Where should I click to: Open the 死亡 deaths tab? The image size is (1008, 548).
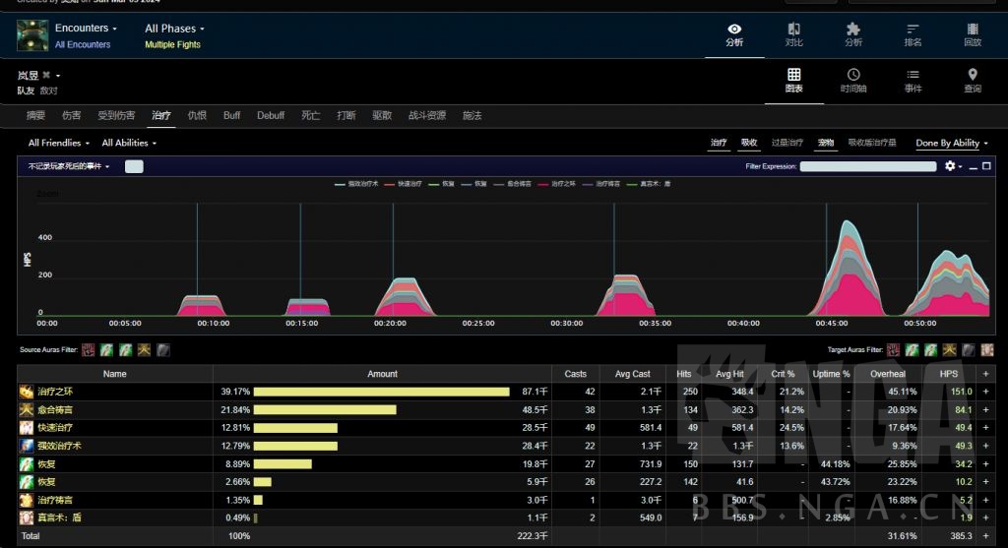(310, 116)
